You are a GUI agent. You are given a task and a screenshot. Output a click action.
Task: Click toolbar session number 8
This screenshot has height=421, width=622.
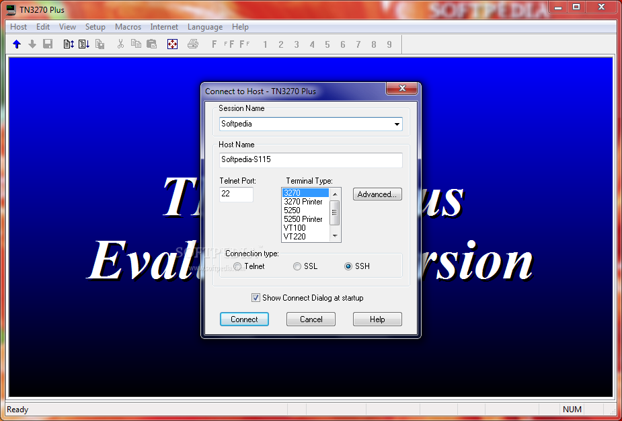coord(374,44)
